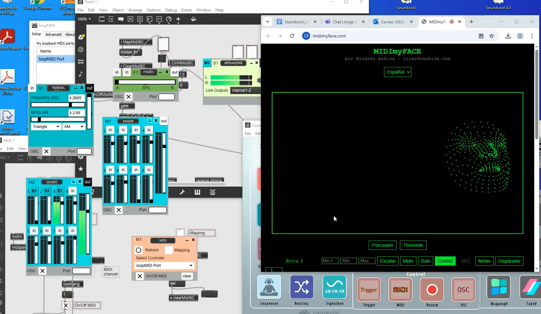541x314 pixels.
Task: Click the Theremin button
Action: pos(412,245)
